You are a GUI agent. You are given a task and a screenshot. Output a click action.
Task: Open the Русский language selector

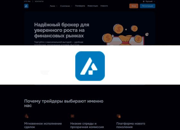(149, 2)
